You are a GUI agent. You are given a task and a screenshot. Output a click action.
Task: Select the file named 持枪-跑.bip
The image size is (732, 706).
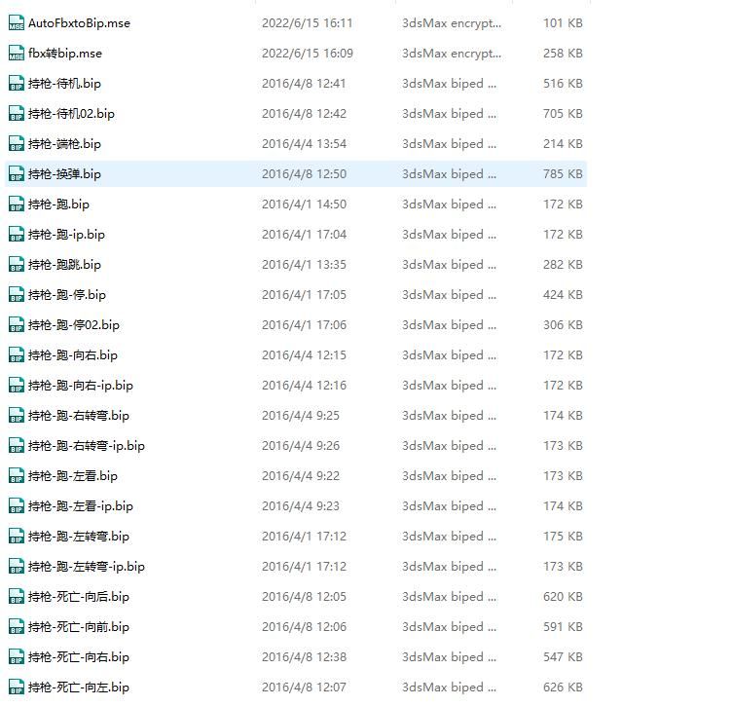pos(58,204)
